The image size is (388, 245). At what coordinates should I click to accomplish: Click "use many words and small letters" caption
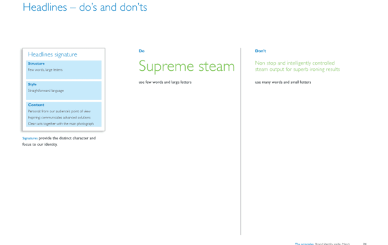pos(283,82)
